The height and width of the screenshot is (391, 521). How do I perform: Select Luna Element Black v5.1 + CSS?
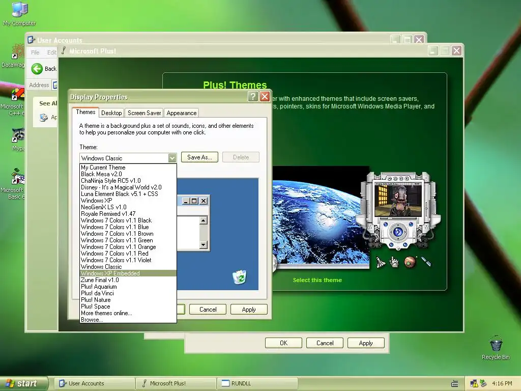(x=128, y=194)
